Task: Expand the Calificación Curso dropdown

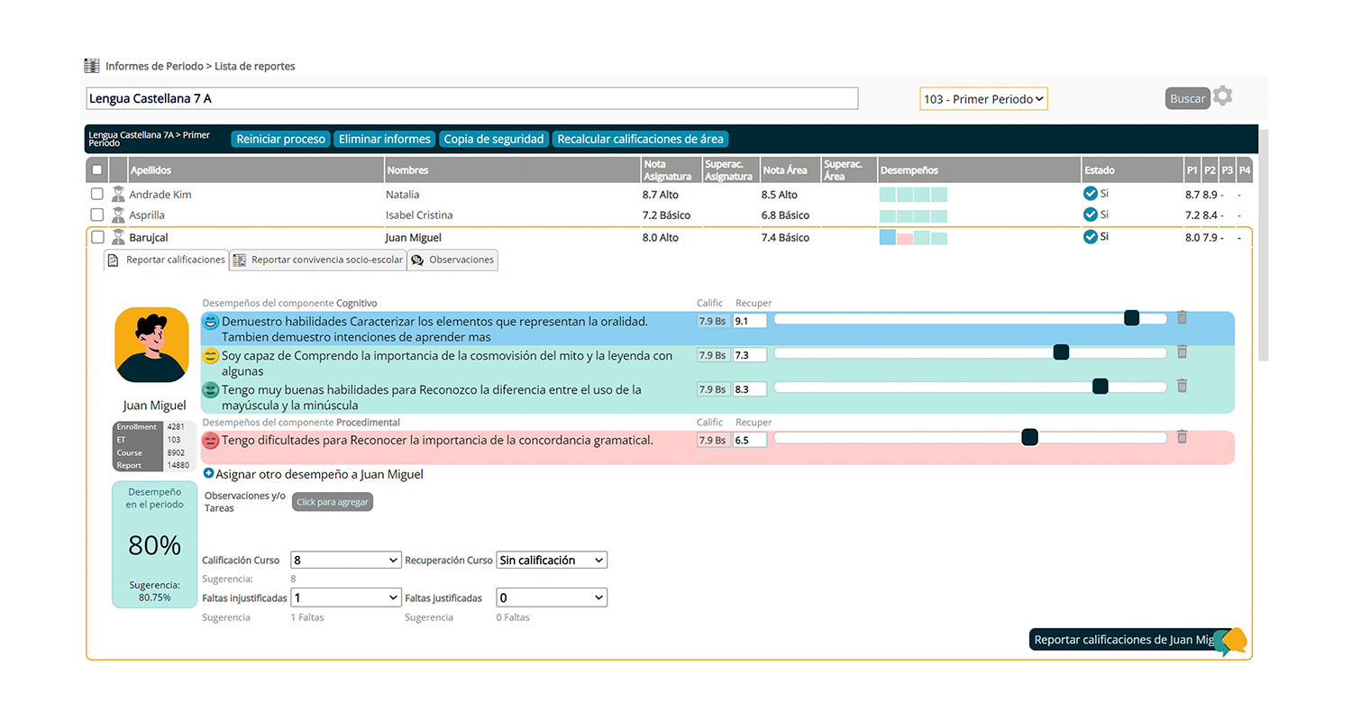Action: click(345, 560)
